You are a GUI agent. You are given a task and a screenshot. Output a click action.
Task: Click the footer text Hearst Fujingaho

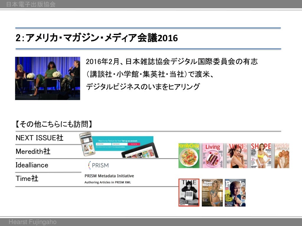pos(32,222)
